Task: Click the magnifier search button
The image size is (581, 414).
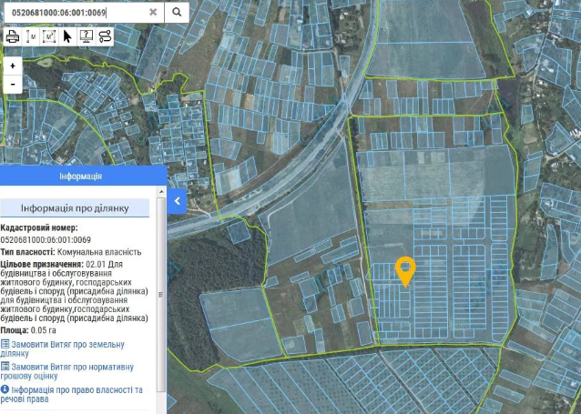Action: [178, 13]
